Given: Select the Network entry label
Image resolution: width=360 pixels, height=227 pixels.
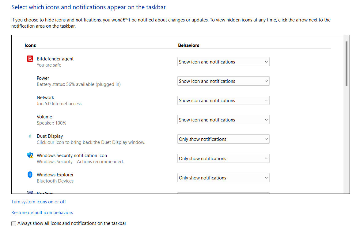Looking at the screenshot, I should click(x=45, y=98).
